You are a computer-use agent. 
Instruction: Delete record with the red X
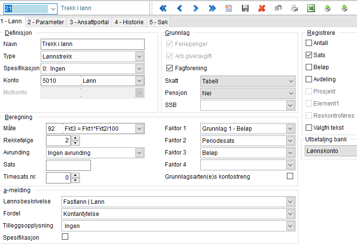pos(262,8)
